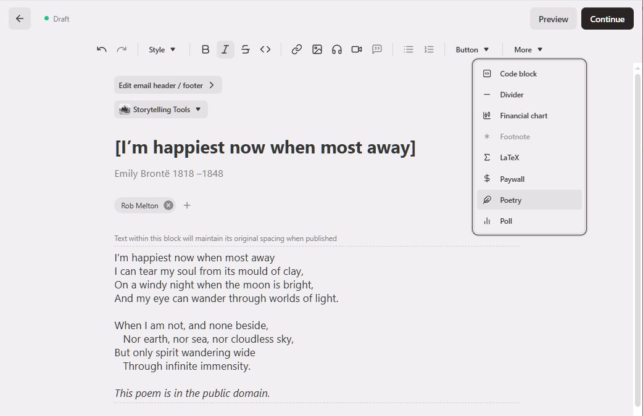Toggle bold formatting
This screenshot has width=643, height=416.
click(x=205, y=49)
